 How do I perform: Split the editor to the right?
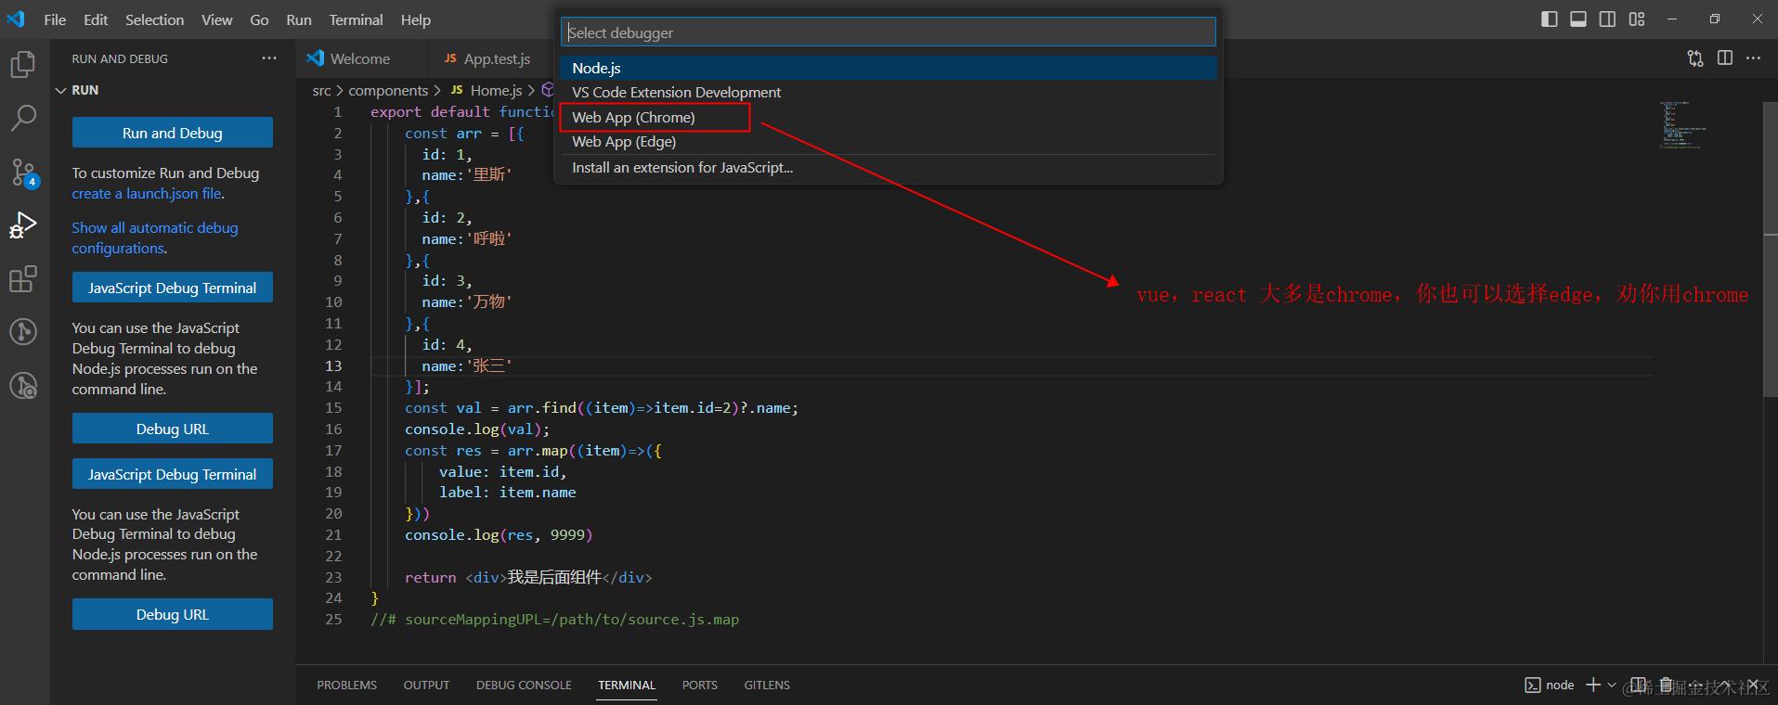1725,58
